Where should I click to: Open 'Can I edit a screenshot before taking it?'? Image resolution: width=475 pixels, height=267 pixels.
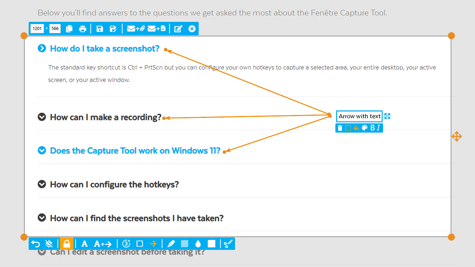click(x=127, y=252)
